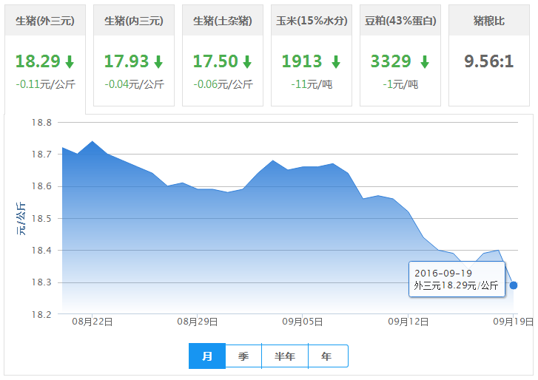Click the 08月29日 axis label
Viewport: 538px width, 380px height.
tap(198, 322)
